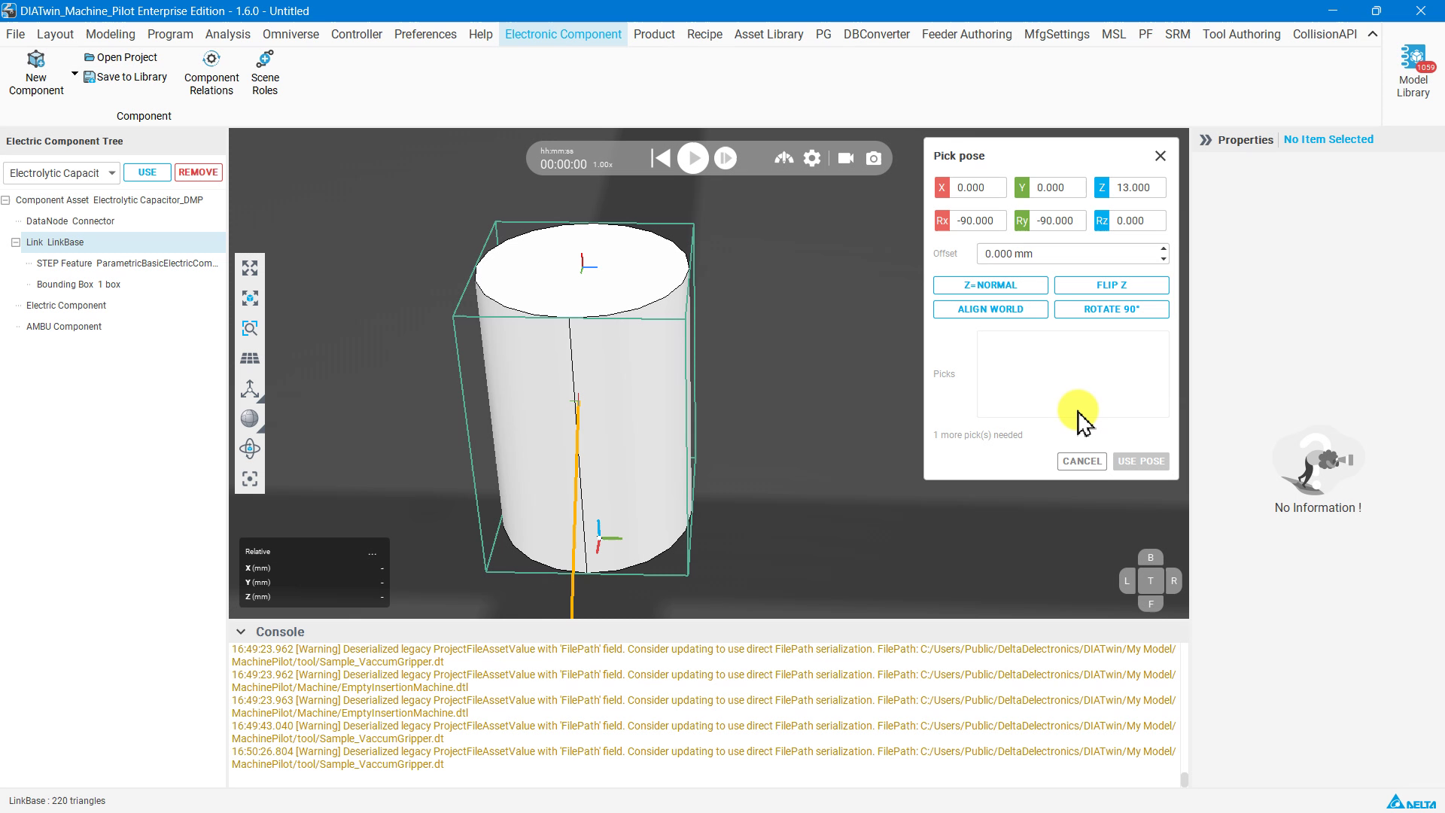Fit the whole scene in the viewport
The width and height of the screenshot is (1445, 813).
(250, 268)
